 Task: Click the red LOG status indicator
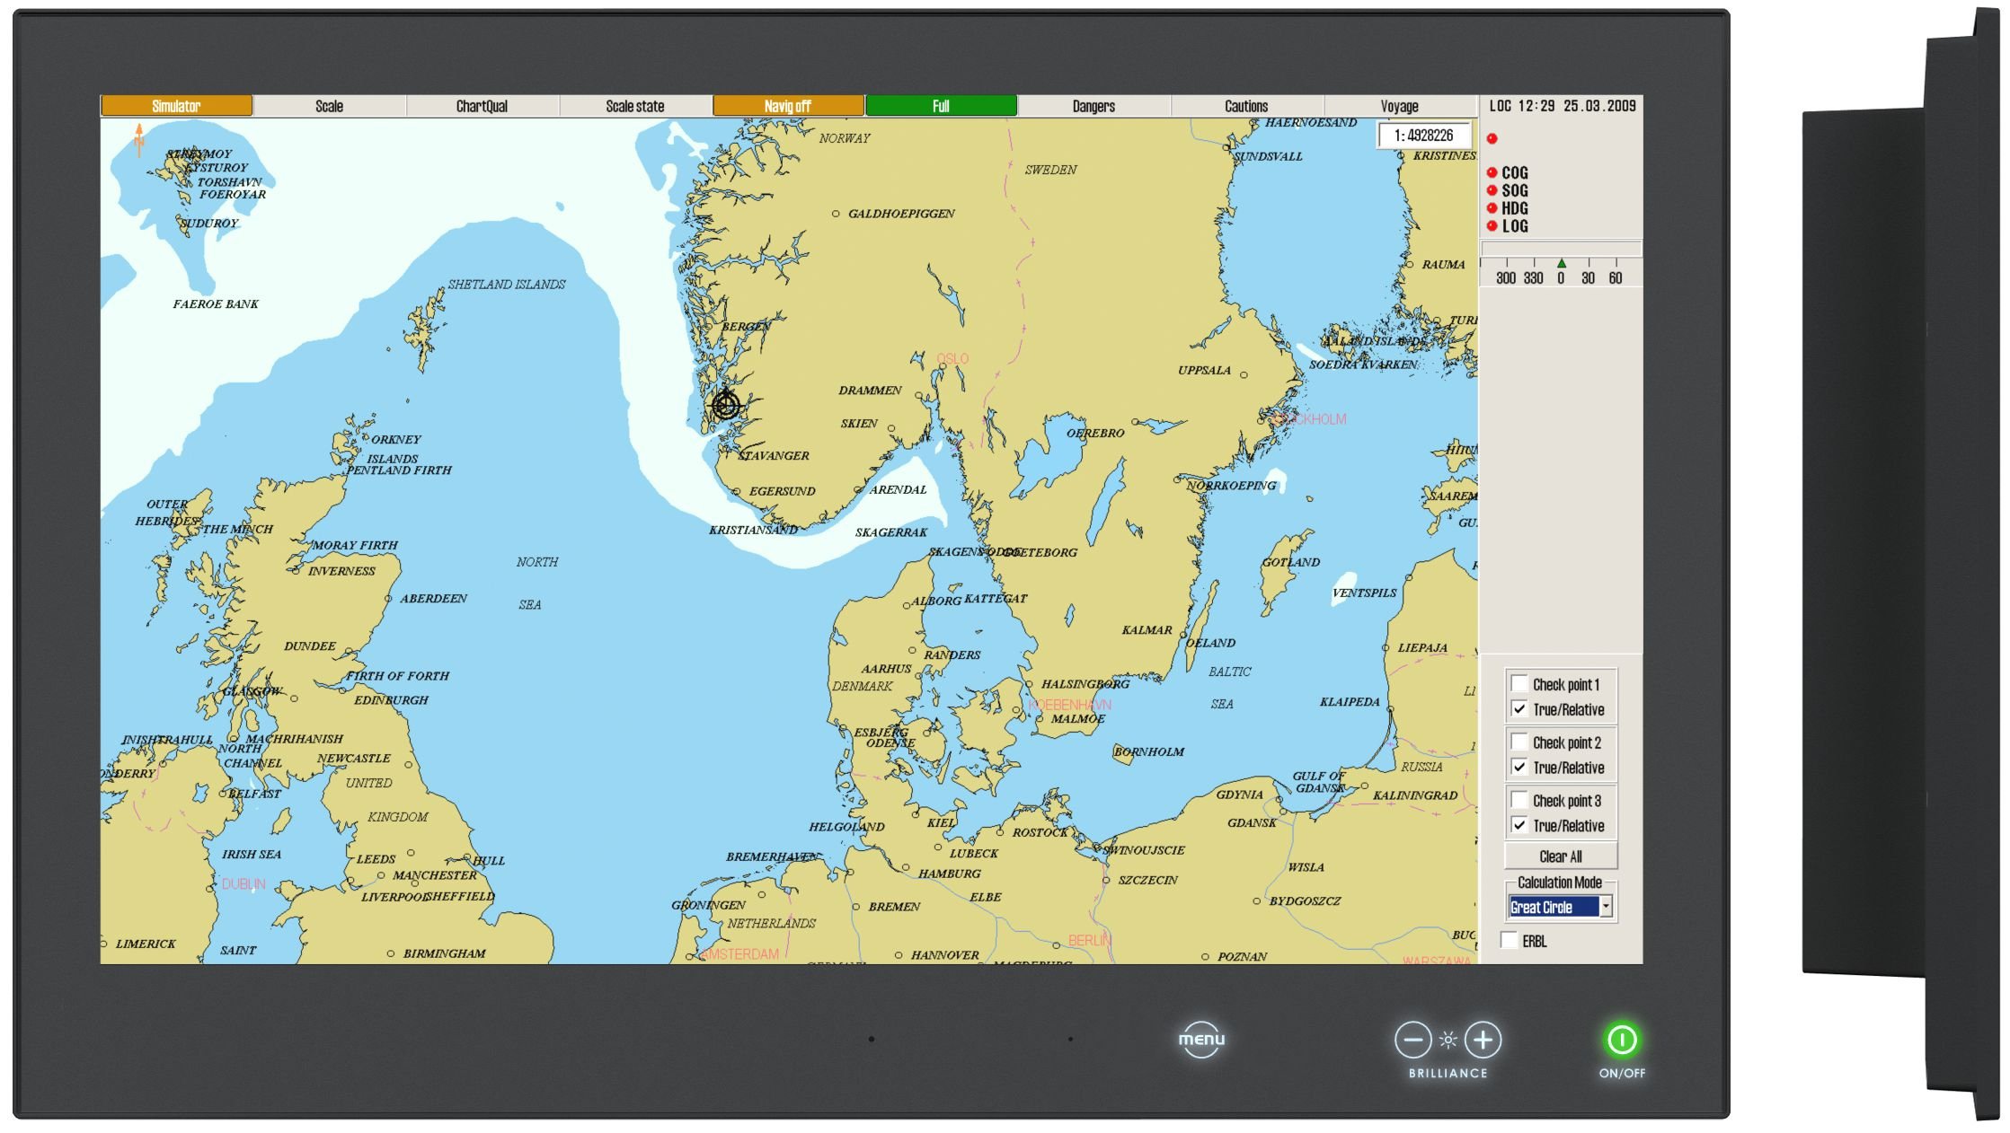tap(1492, 226)
